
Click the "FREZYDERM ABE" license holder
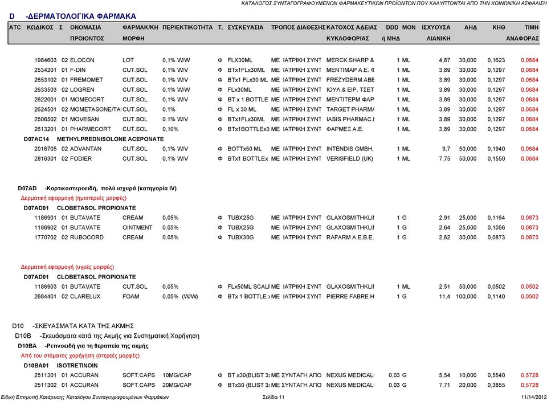[x=350, y=80]
